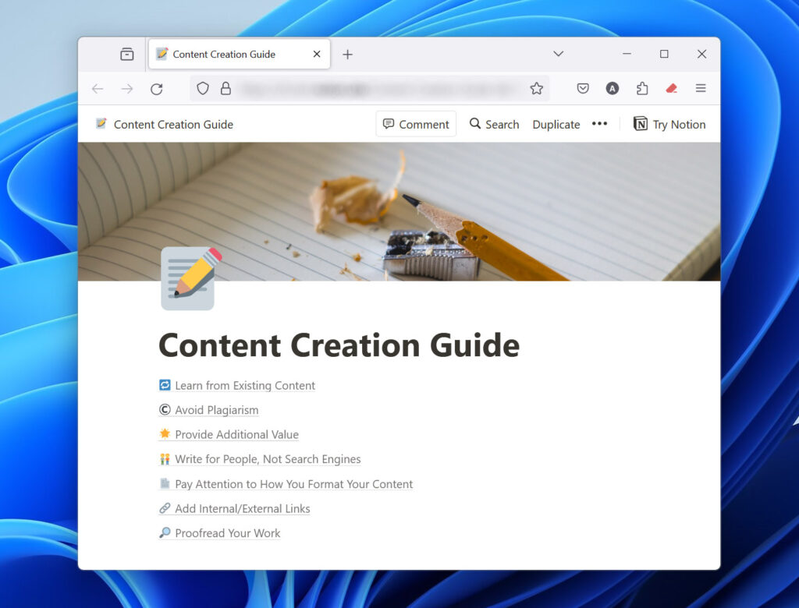Click the red eraser extension icon
This screenshot has height=608, width=799.
tap(671, 89)
